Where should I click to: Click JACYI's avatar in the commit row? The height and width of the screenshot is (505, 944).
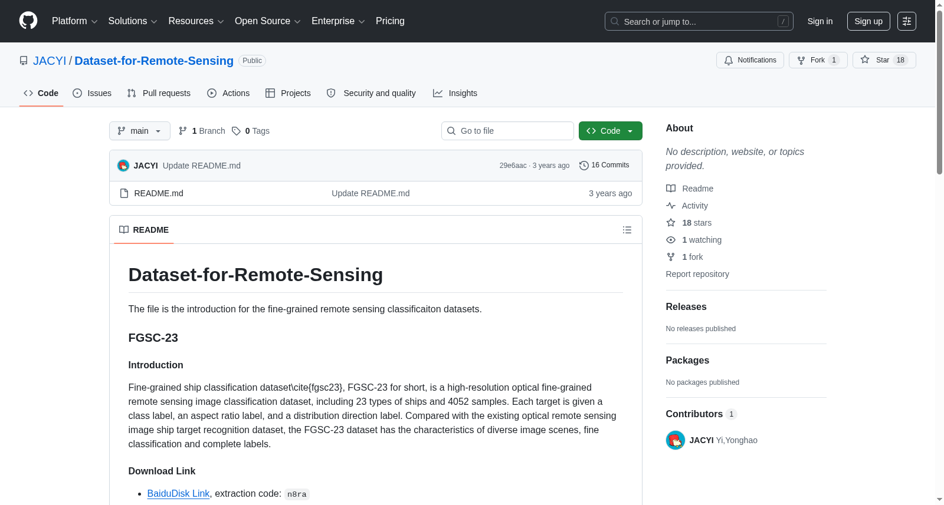pyautogui.click(x=123, y=166)
